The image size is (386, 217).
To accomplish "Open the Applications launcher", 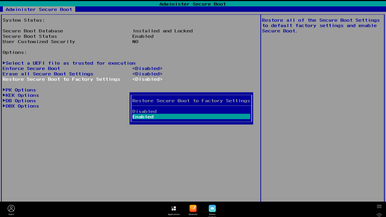I will [174, 209].
